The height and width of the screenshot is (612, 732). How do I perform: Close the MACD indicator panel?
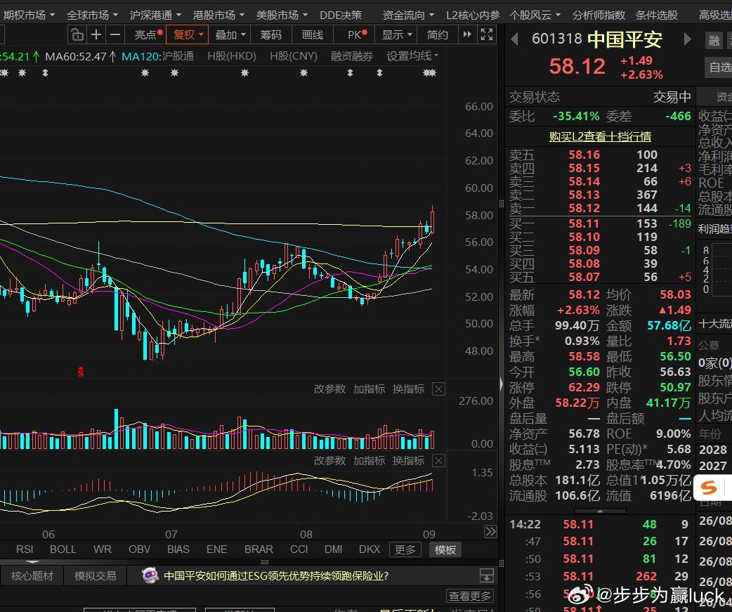[439, 461]
